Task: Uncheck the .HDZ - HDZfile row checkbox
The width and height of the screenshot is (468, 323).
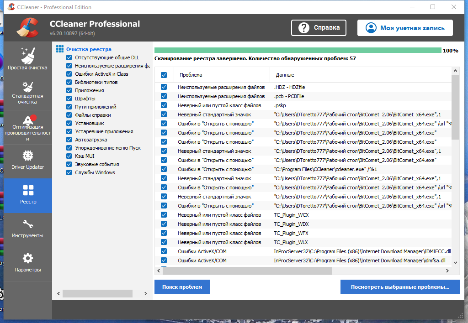Action: 164,87
